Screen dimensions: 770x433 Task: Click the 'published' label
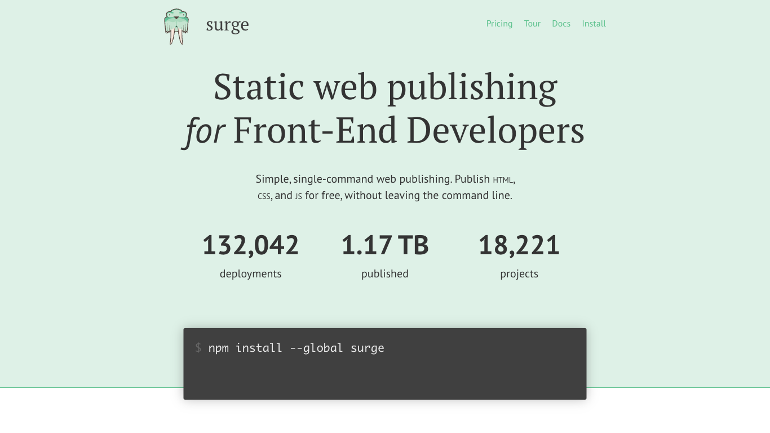coord(385,274)
